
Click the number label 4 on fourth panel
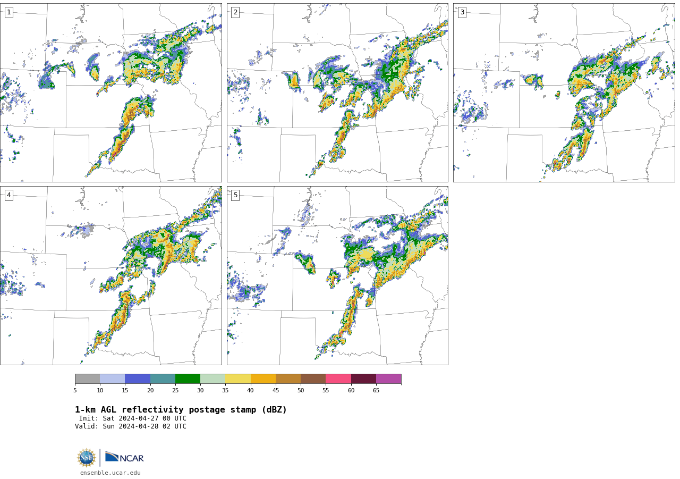coord(8,195)
